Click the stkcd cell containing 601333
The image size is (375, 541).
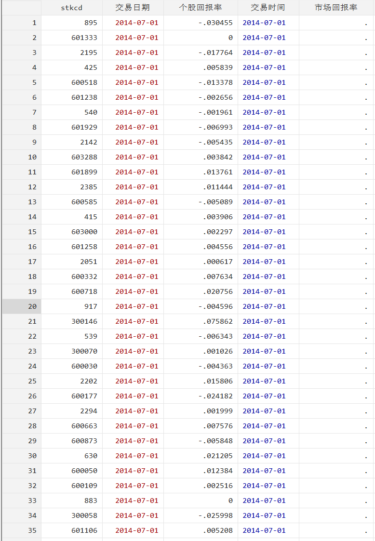coord(84,38)
